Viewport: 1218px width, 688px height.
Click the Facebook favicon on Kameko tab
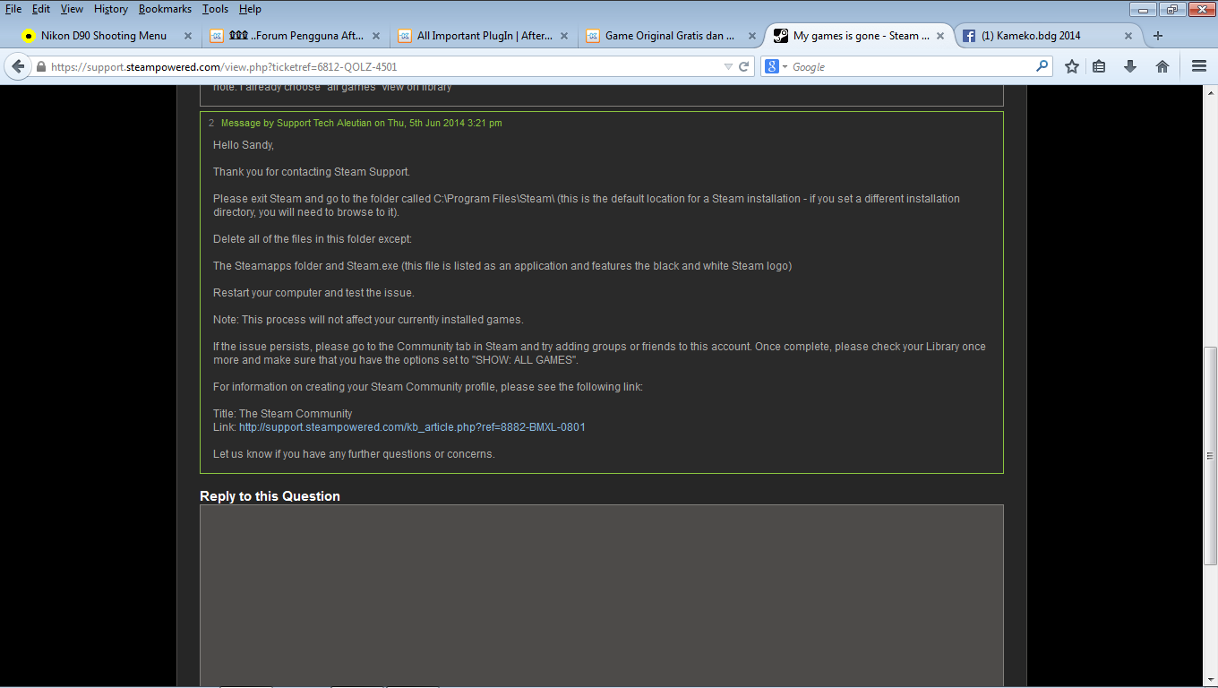[969, 36]
